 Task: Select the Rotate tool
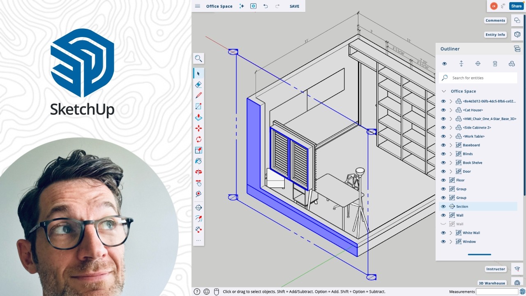pos(198,139)
